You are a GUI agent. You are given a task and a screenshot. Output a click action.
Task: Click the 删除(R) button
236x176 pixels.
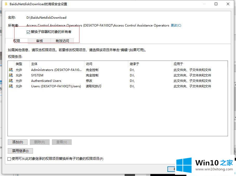39,142
